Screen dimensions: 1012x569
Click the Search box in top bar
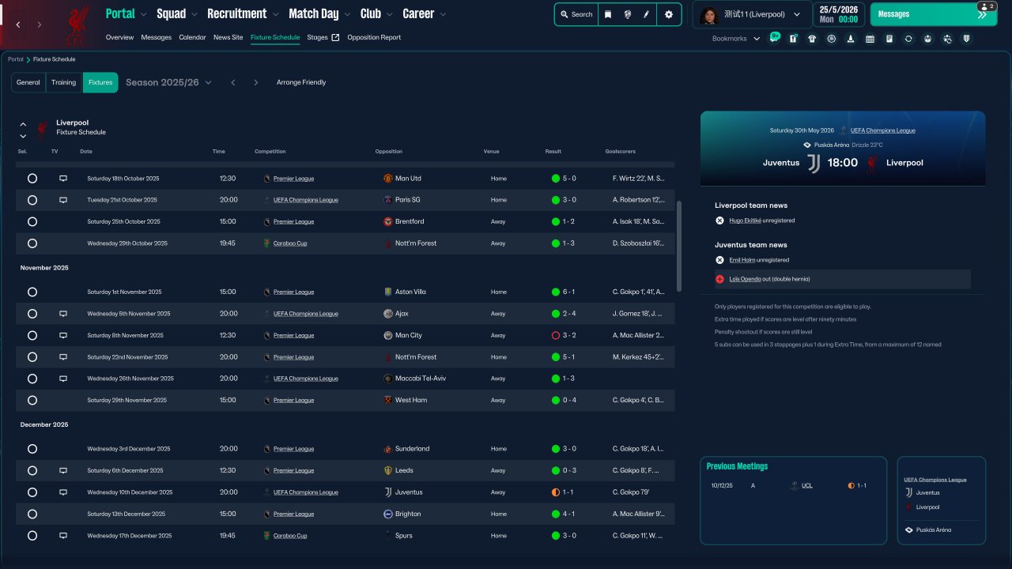pyautogui.click(x=576, y=14)
